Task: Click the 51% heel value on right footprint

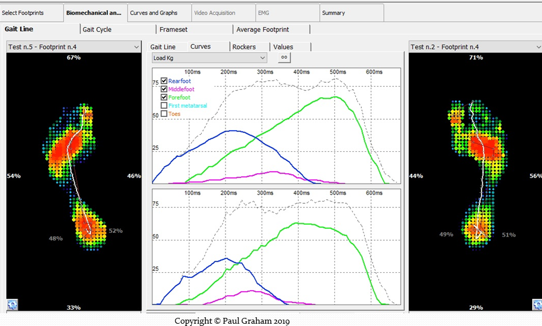Action: (509, 235)
